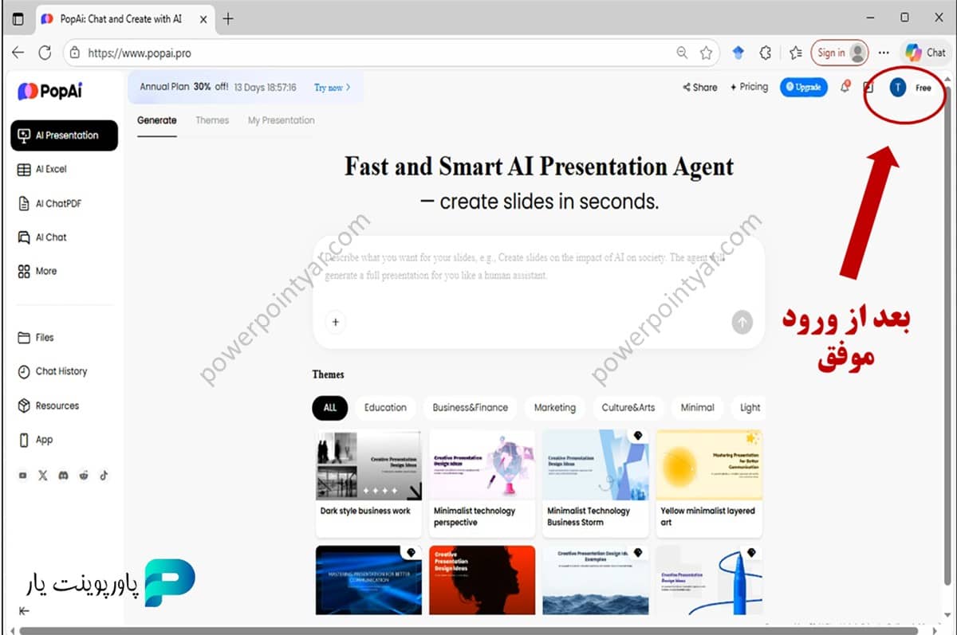The width and height of the screenshot is (957, 635).
Task: Open the AI ChatPDF tool
Action: click(x=57, y=204)
